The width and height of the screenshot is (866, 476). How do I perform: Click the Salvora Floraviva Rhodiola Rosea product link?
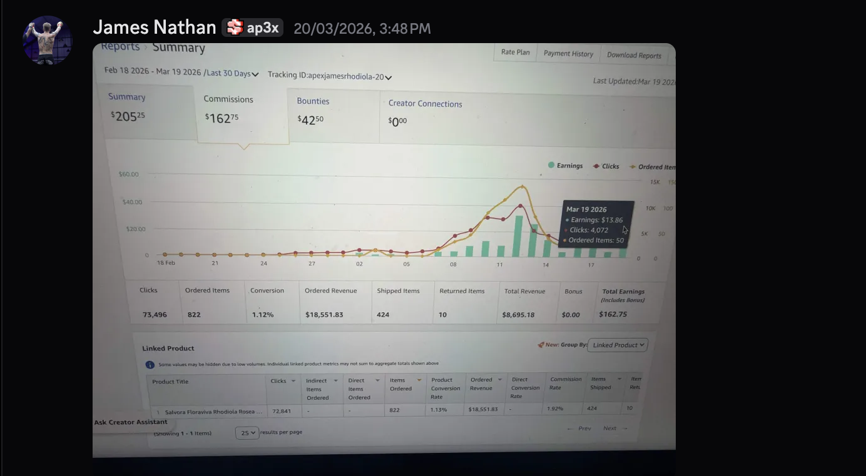pyautogui.click(x=213, y=412)
